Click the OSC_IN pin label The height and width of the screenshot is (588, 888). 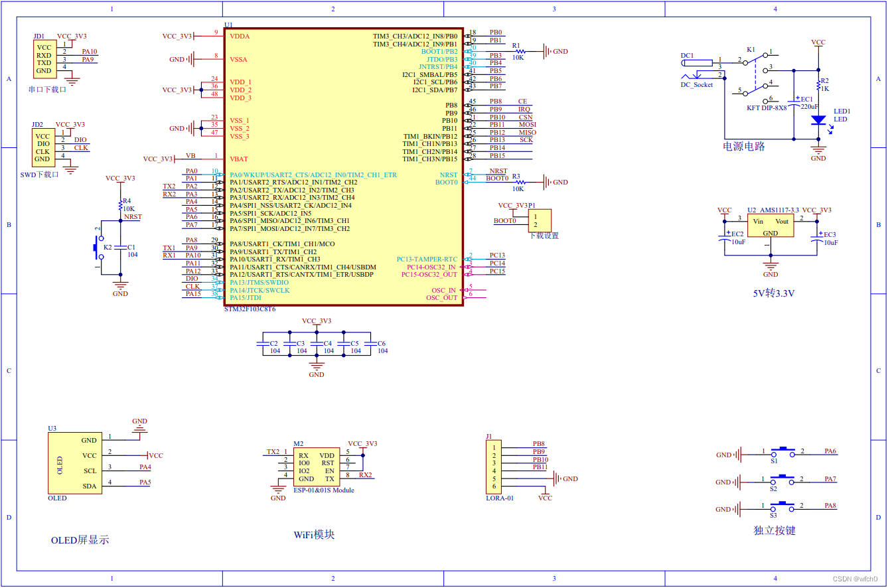pyautogui.click(x=444, y=290)
